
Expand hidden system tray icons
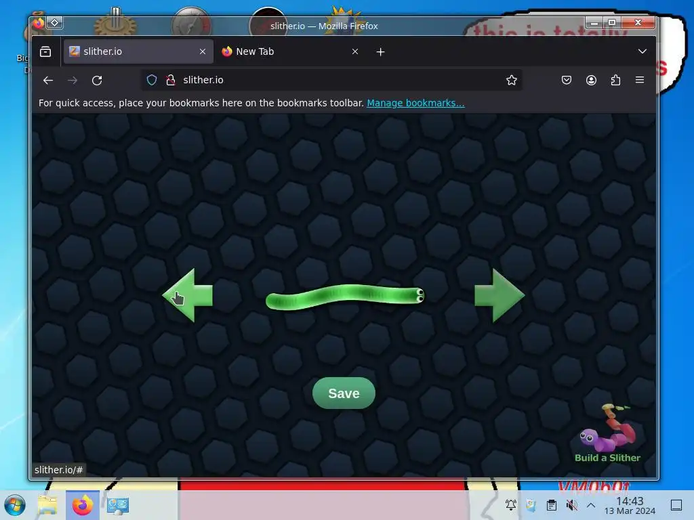pyautogui.click(x=591, y=505)
